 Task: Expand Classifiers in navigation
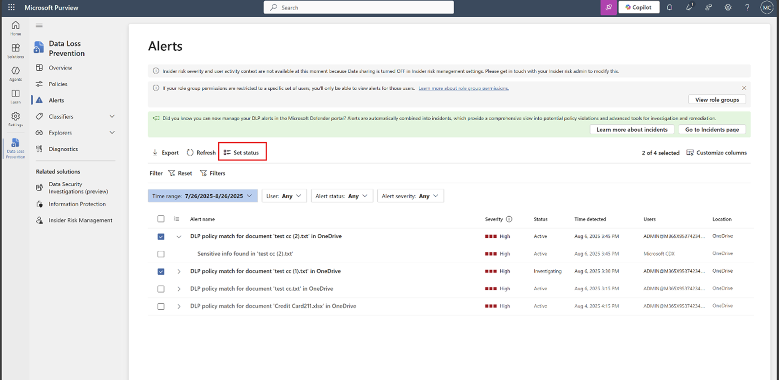click(x=112, y=116)
